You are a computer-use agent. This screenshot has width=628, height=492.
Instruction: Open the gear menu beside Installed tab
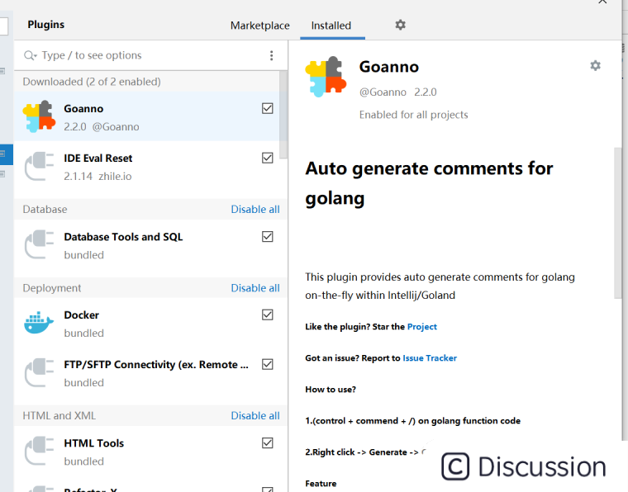tap(400, 25)
